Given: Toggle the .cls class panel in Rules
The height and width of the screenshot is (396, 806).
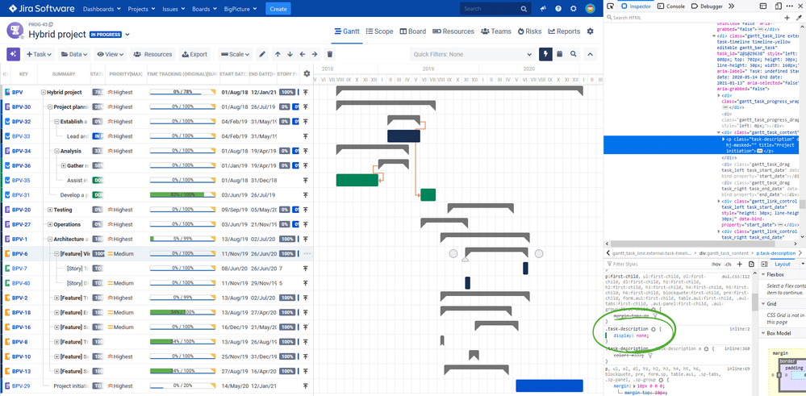Looking at the screenshot, I should click(728, 264).
